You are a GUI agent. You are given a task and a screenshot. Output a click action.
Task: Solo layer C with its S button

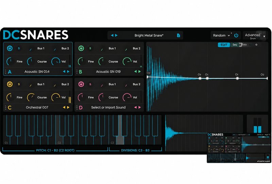coord(19,84)
